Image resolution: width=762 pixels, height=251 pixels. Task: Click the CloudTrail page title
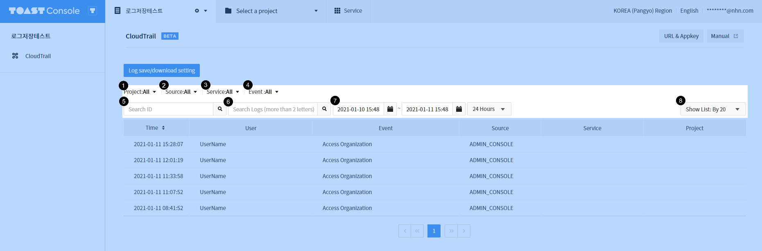(x=141, y=36)
